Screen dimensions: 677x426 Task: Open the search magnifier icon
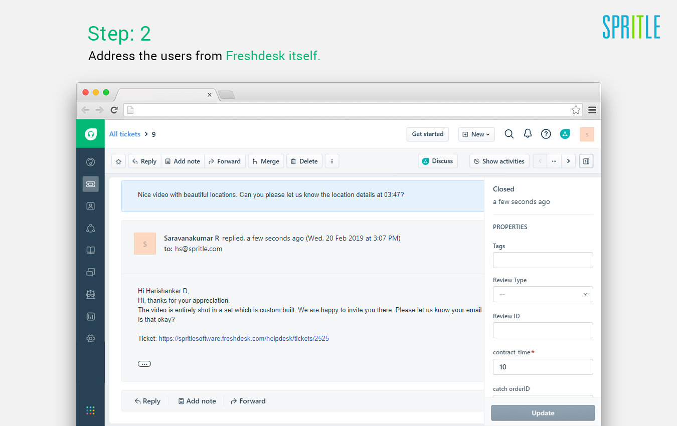509,134
